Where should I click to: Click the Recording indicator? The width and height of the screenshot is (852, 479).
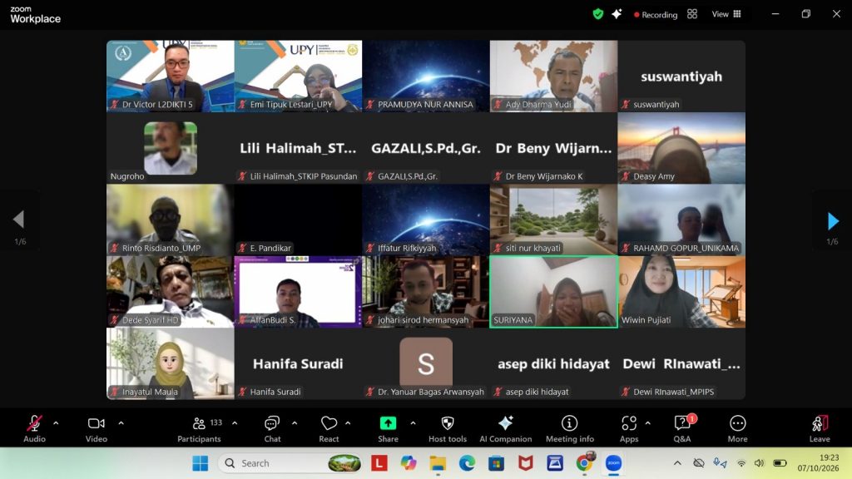point(656,15)
